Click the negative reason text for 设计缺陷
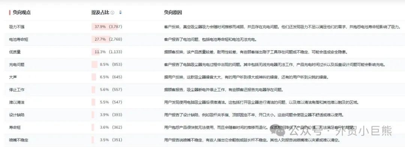Viewport: 405px width, 147px height. 253,115
